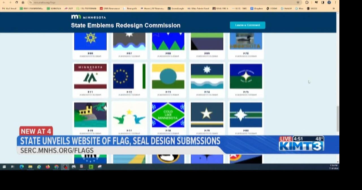Launch Microsoft Edge from taskbar
This screenshot has height=190, width=362.
pos(21,167)
